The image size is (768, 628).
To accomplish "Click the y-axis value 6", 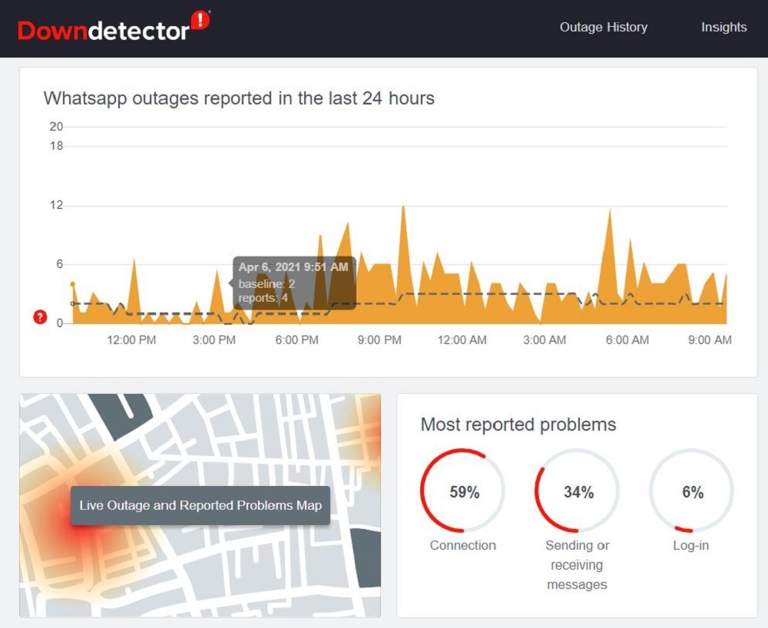I will point(59,264).
